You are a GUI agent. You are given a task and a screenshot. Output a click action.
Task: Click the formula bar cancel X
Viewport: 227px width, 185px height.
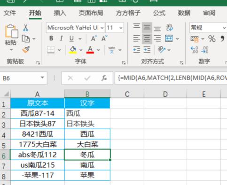click(70, 78)
